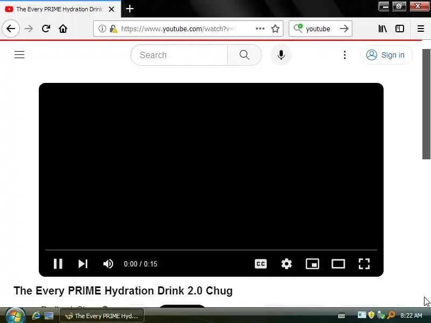The width and height of the screenshot is (431, 323).
Task: Open the player settings gear
Action: coord(287,264)
